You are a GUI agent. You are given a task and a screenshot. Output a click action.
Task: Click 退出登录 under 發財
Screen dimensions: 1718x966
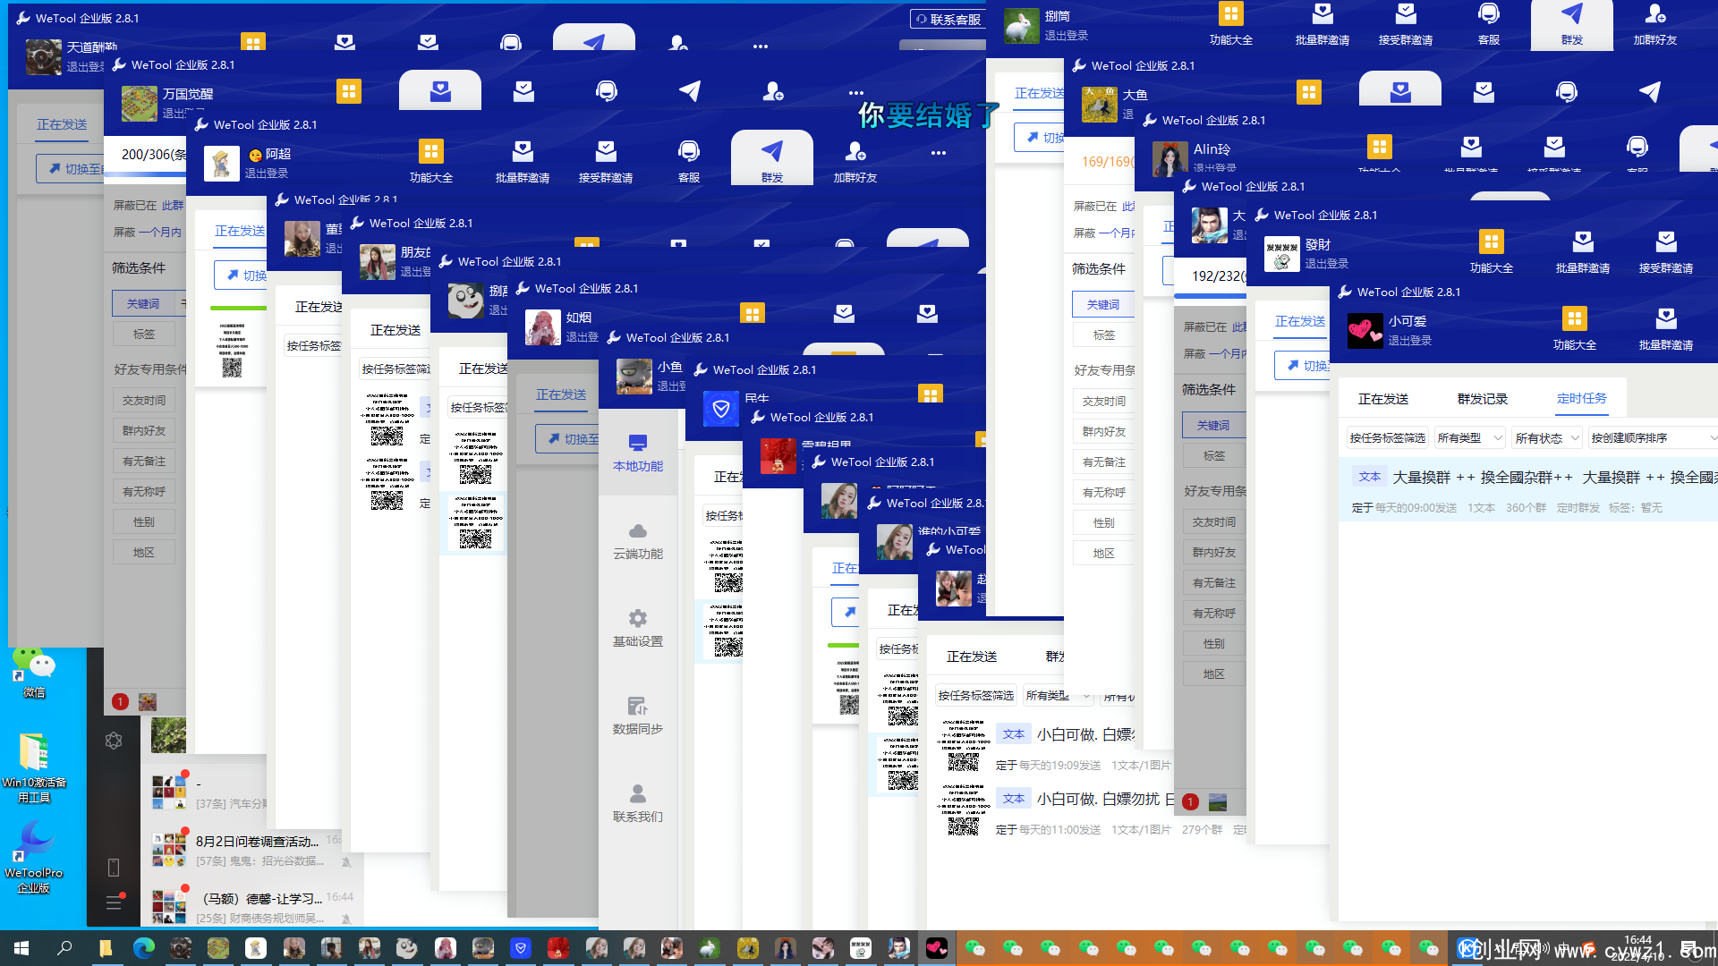click(x=1327, y=264)
